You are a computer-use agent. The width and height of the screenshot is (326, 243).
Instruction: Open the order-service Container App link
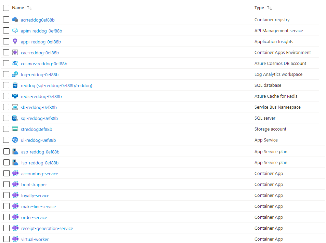(x=34, y=217)
